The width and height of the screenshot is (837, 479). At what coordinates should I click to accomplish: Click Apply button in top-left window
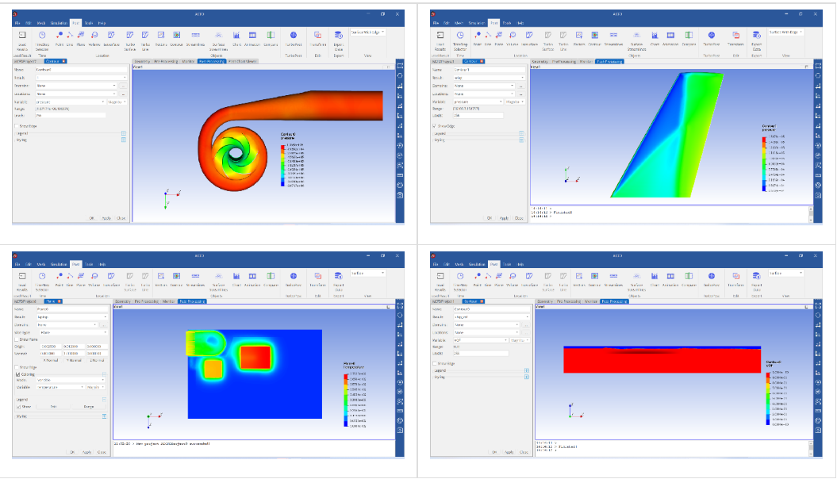[x=106, y=218]
